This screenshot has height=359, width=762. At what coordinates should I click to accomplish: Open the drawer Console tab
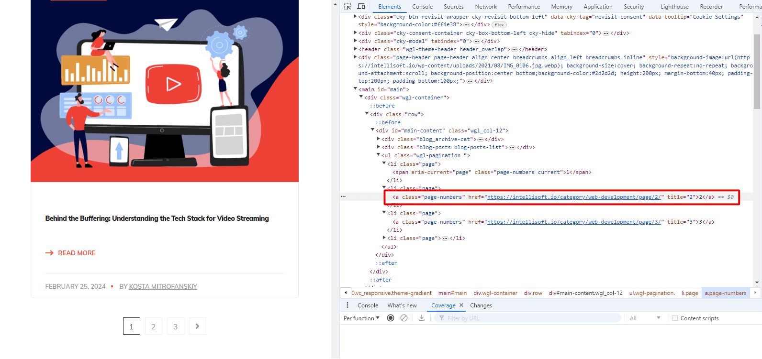pos(368,305)
